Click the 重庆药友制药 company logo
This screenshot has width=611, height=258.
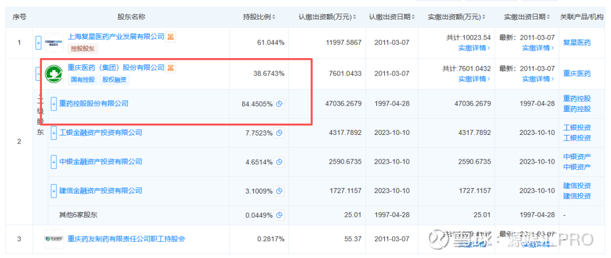click(x=54, y=239)
